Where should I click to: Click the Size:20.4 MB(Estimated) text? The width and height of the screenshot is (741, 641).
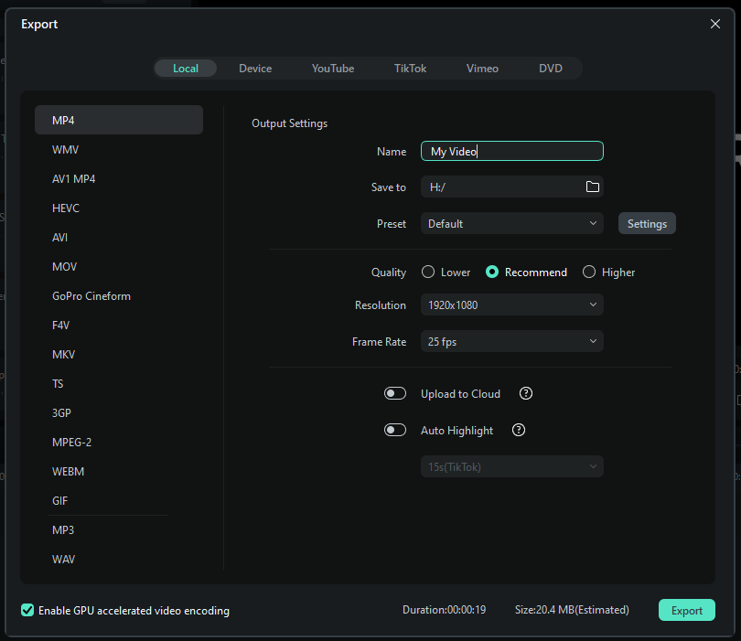point(572,610)
